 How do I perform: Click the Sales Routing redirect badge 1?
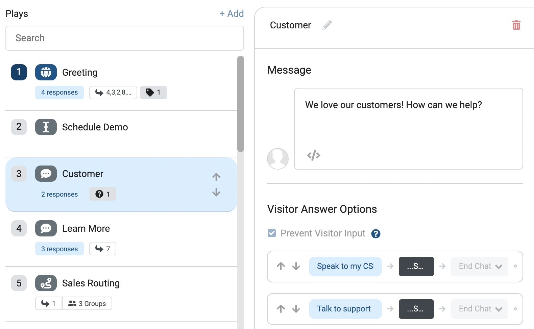coord(48,303)
